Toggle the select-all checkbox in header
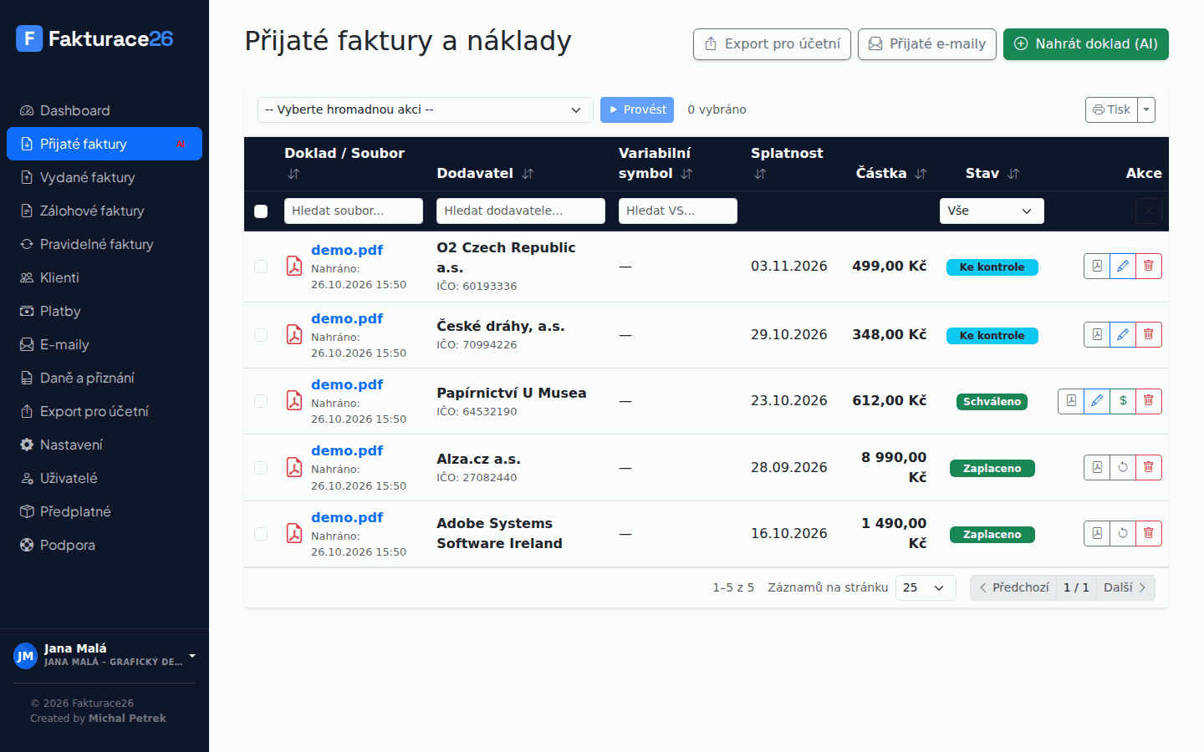Viewport: 1204px width, 752px height. point(261,211)
